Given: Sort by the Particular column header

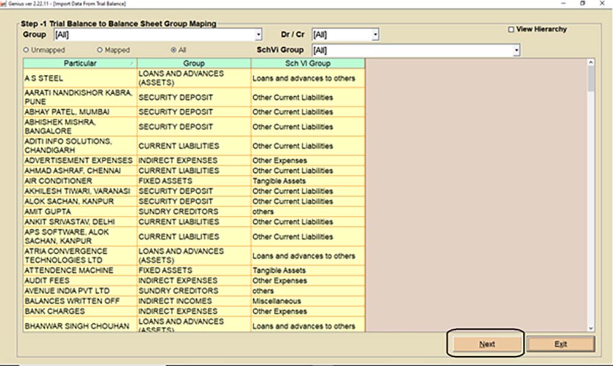Looking at the screenshot, I should click(x=80, y=63).
